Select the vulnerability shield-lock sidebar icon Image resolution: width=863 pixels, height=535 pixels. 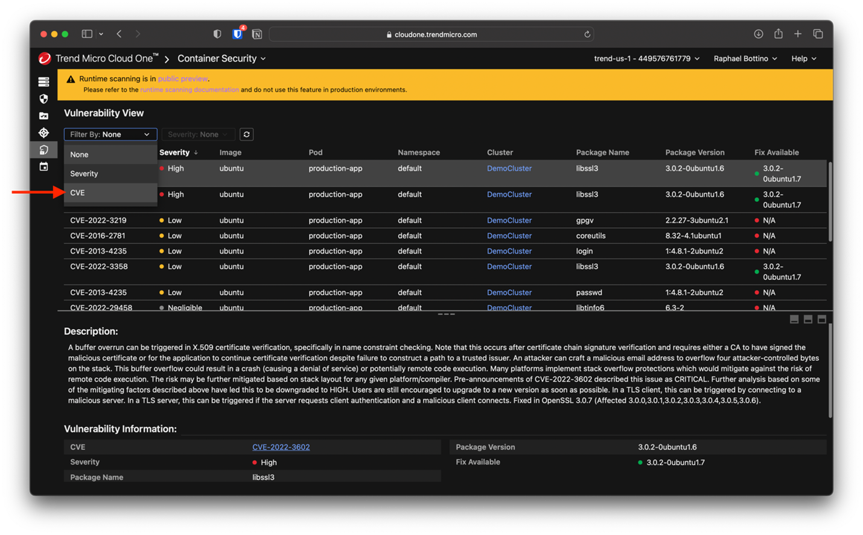[x=43, y=149]
